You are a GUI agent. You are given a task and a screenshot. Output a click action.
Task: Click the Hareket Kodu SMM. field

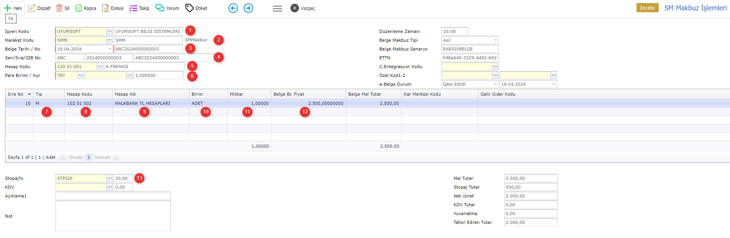coord(81,40)
